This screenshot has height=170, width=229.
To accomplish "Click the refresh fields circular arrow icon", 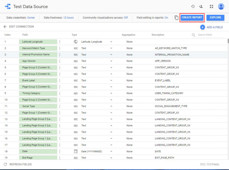I will click(x=5, y=164).
